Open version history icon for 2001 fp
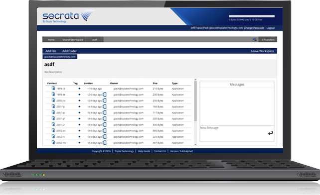Image resolution: width=320 pixels, height=195 pixels. [105, 106]
